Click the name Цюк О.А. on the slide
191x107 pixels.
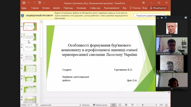(x=132, y=80)
